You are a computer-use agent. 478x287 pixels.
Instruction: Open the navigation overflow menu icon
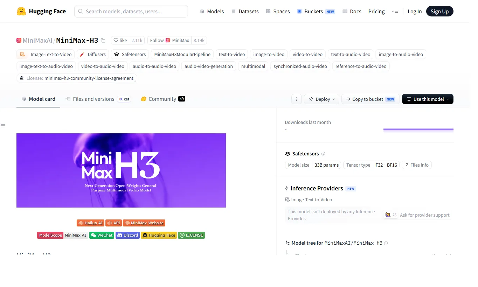(x=395, y=12)
